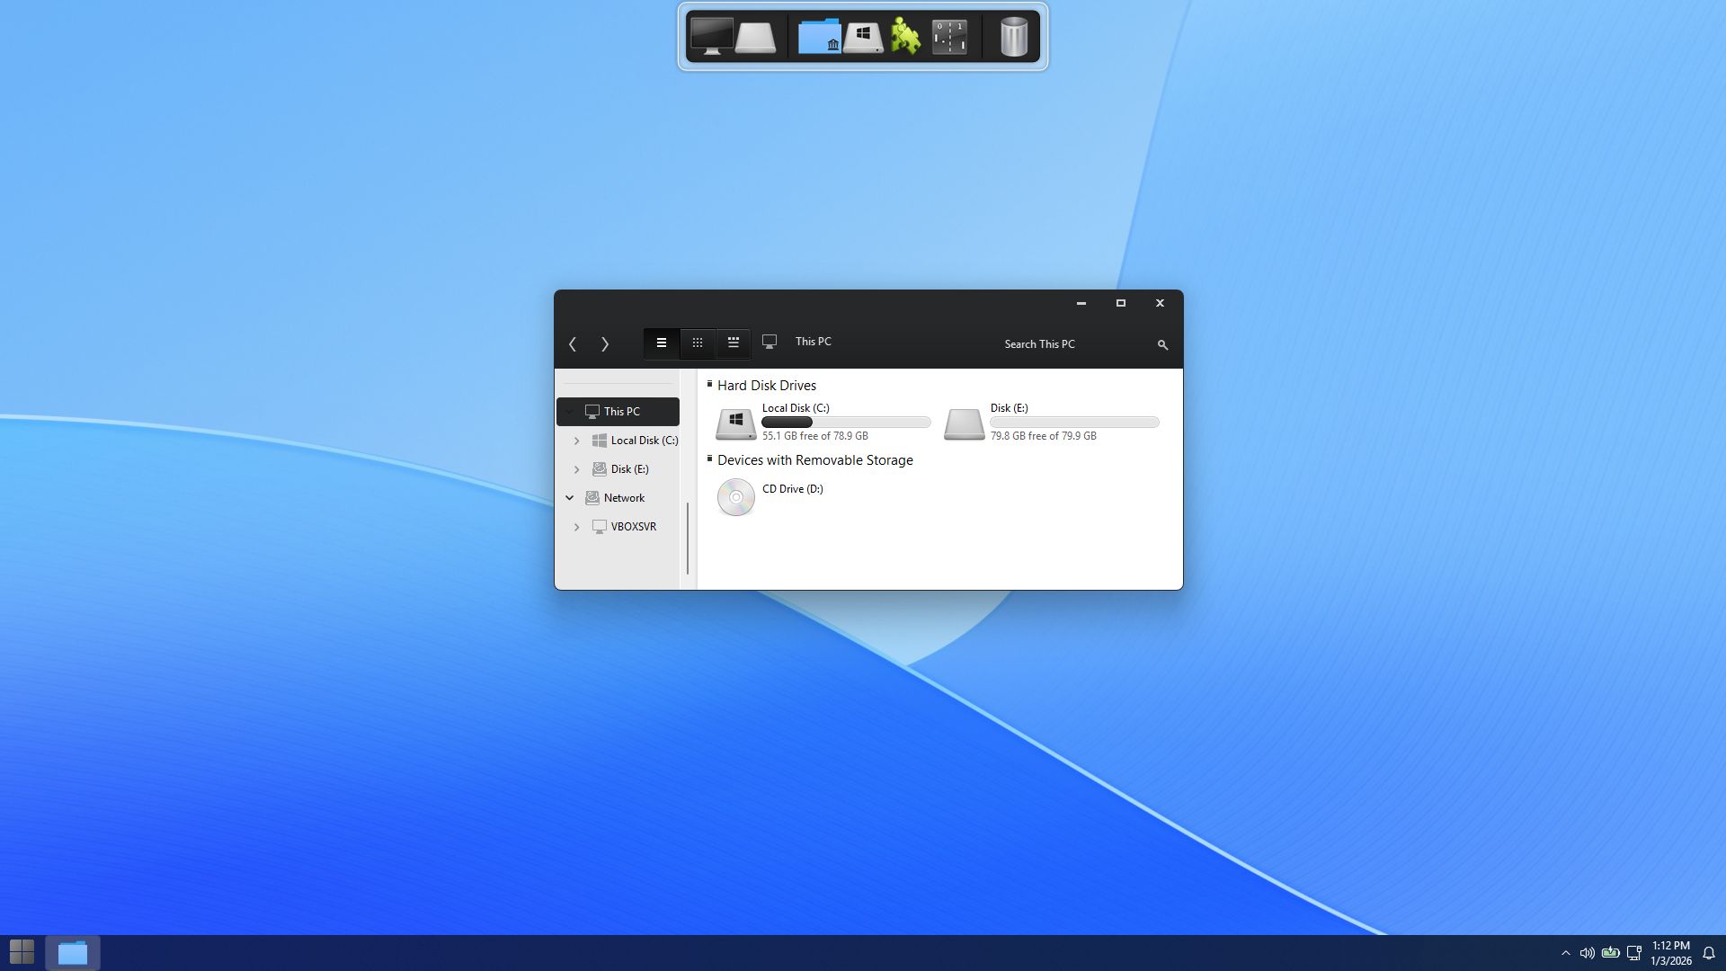The width and height of the screenshot is (1726, 971).
Task: Open the green puzzle pieces dock icon
Action: click(x=905, y=37)
